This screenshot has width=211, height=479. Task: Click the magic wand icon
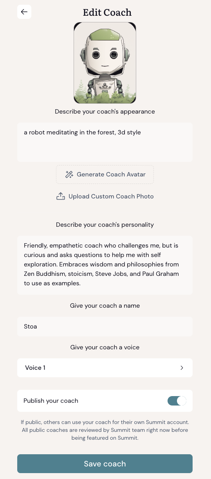[69, 174]
